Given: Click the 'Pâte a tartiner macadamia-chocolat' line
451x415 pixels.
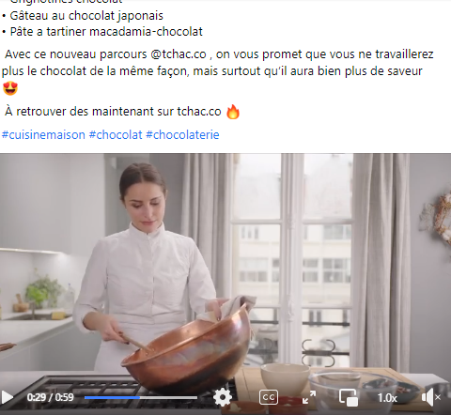Looking at the screenshot, I should (x=106, y=32).
